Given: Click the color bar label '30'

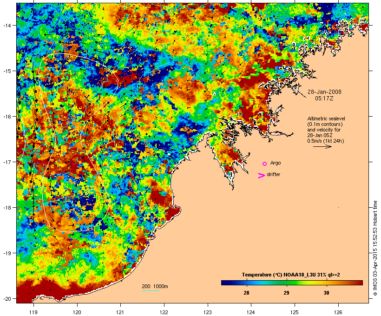Looking at the screenshot, I should pos(326,293).
